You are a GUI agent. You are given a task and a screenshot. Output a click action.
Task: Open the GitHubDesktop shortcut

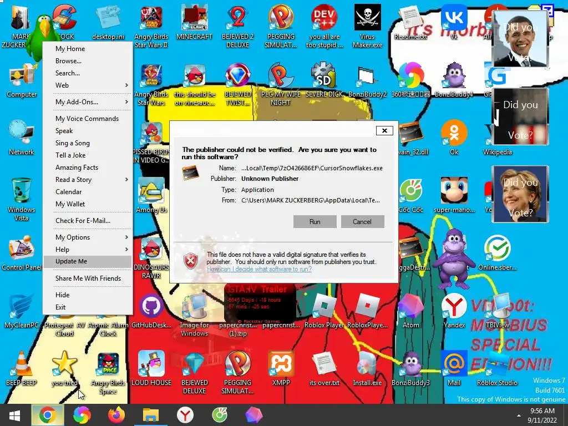click(151, 311)
